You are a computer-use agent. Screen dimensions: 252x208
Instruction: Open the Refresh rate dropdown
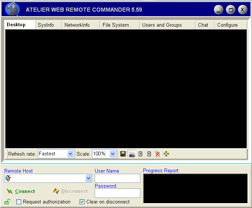[x=71, y=154]
